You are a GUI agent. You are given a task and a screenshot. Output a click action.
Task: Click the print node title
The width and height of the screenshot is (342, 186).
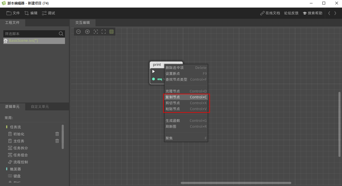coord(157,65)
